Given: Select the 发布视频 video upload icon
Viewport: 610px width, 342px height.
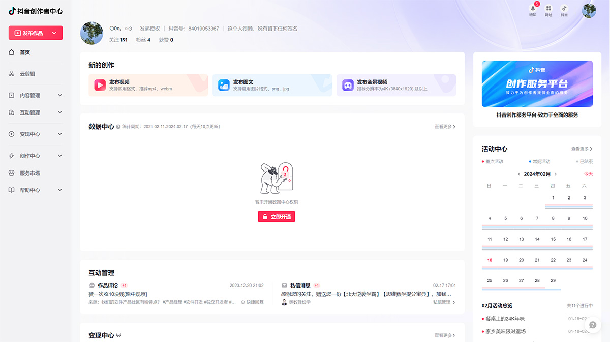Looking at the screenshot, I should (x=100, y=85).
